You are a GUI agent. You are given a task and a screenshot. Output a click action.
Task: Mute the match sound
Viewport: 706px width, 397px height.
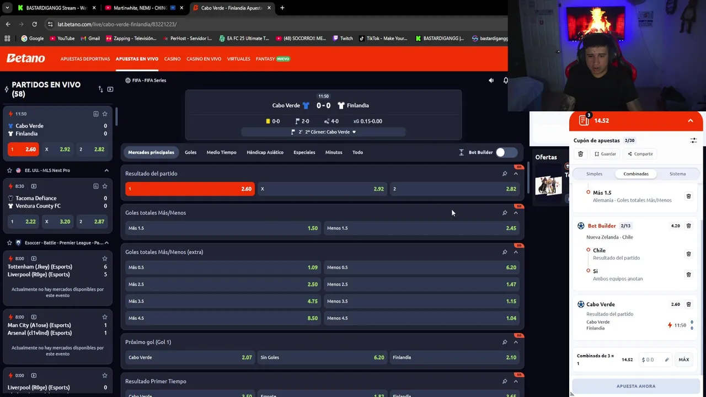(x=491, y=81)
